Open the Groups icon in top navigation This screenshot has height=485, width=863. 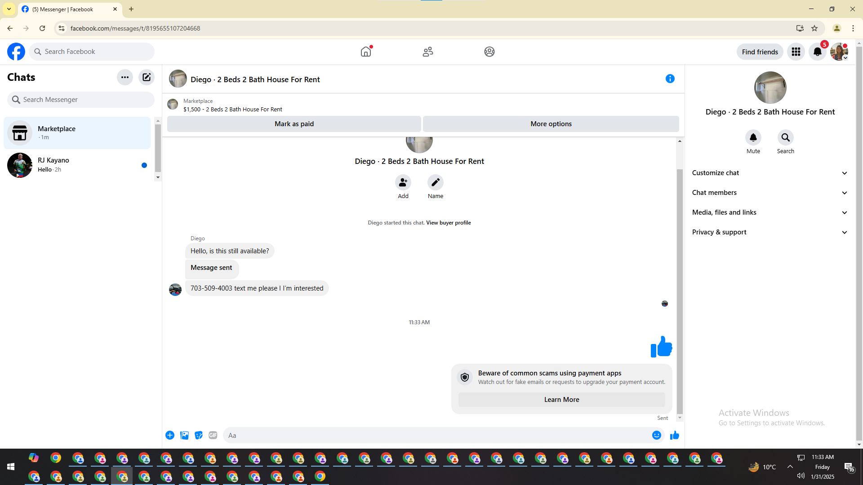[489, 52]
